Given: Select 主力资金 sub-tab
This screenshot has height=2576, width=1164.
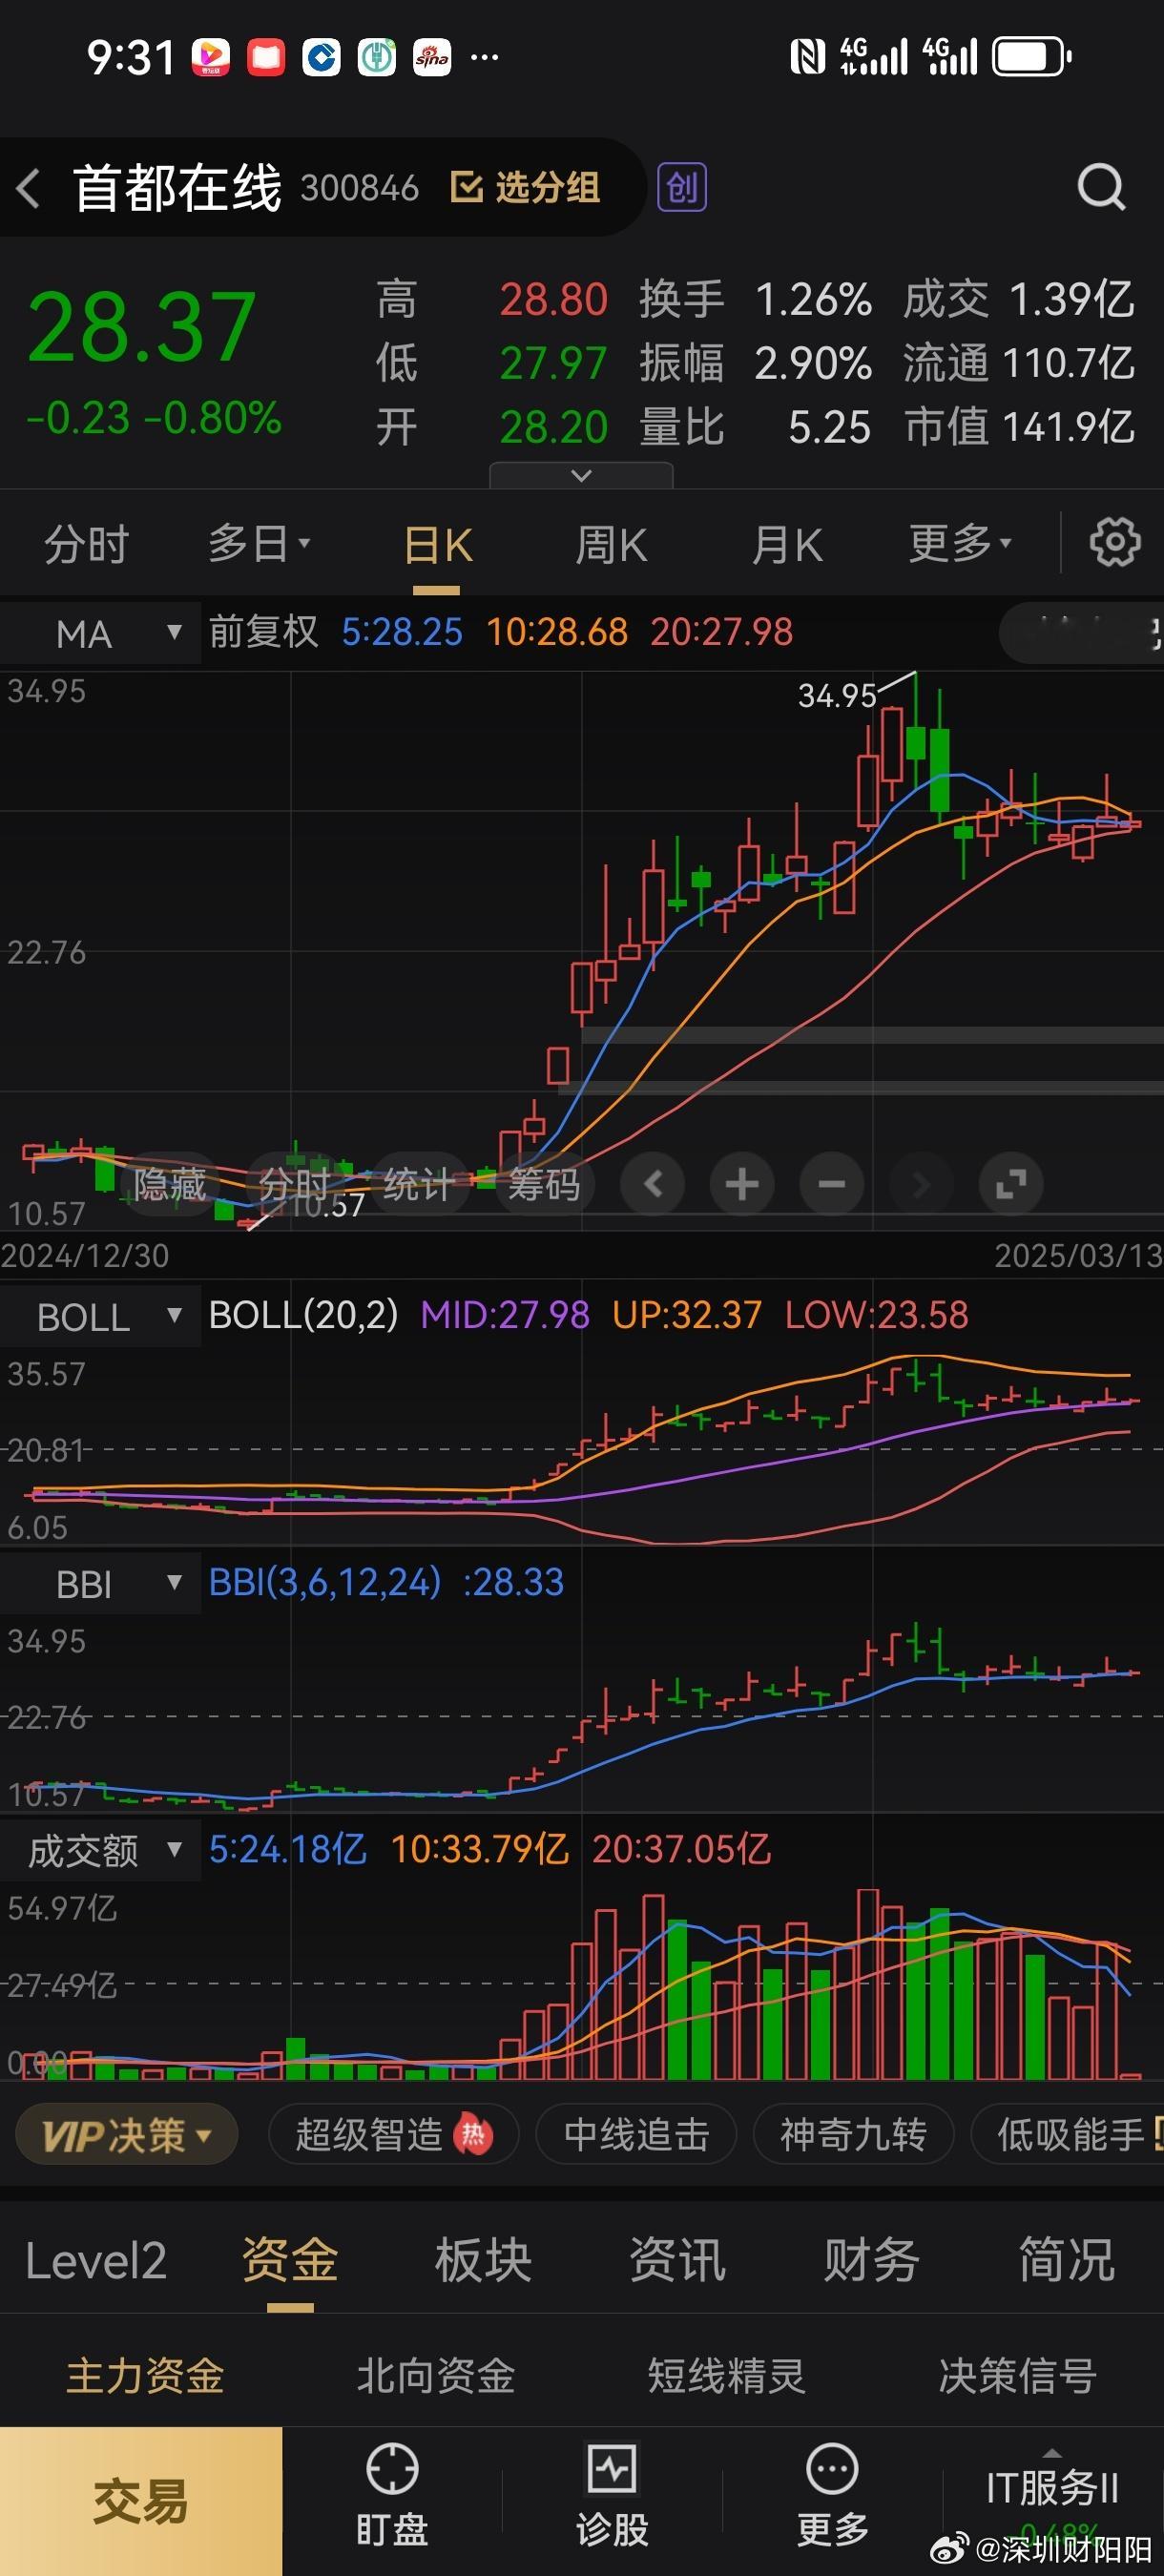Looking at the screenshot, I should (146, 2377).
